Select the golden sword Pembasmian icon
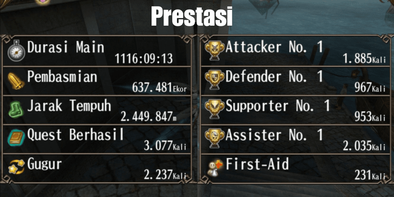 (x=16, y=81)
